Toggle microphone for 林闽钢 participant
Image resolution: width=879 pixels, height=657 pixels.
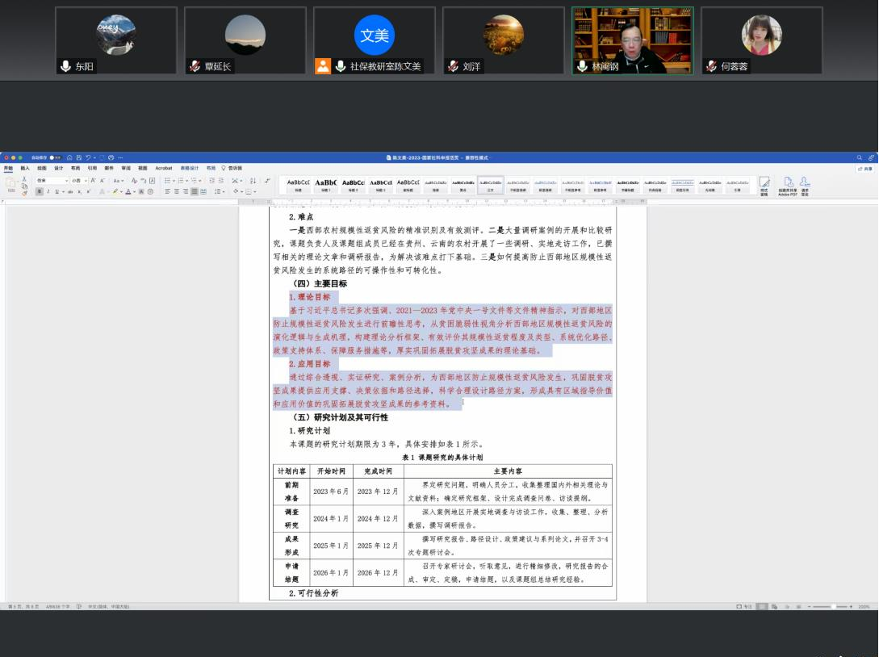[x=582, y=66]
